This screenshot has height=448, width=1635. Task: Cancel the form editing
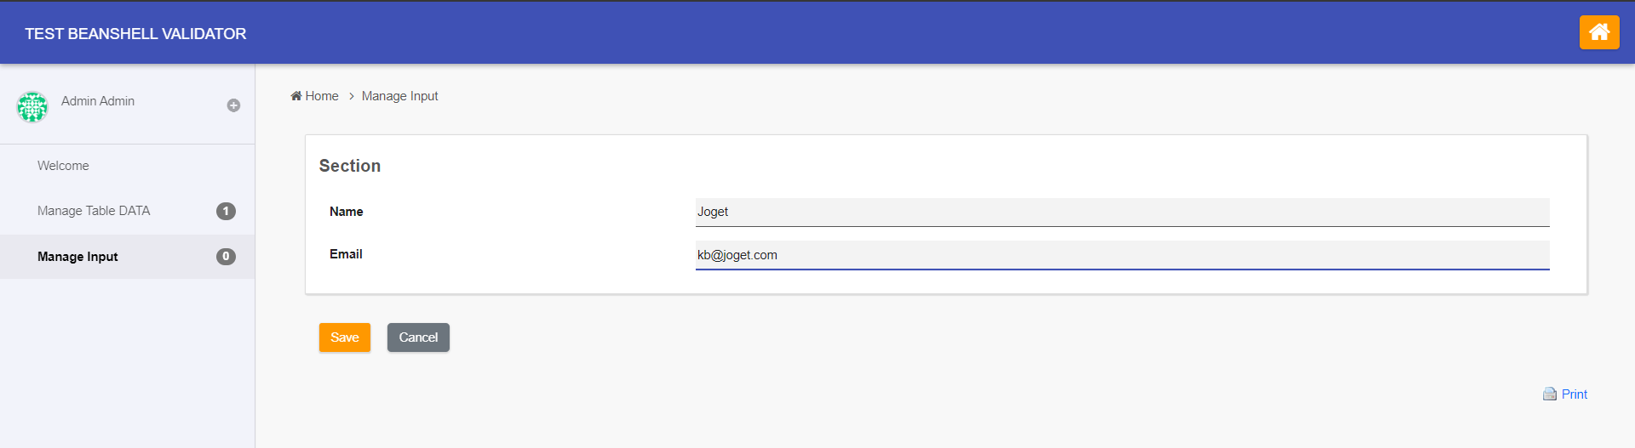click(x=418, y=337)
